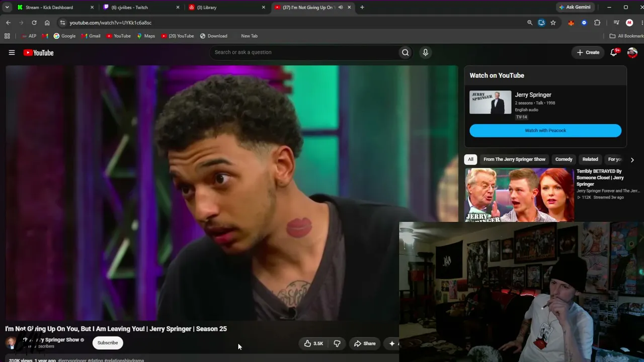
Task: Open the Terribly BETRAYED video thumbnail
Action: tap(519, 195)
